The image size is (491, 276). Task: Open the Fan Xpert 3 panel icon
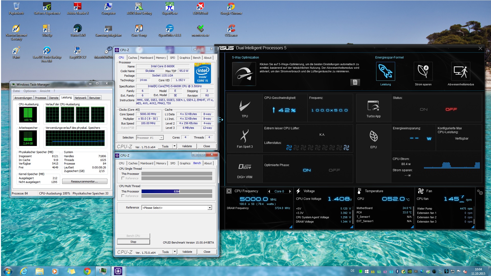[244, 136]
